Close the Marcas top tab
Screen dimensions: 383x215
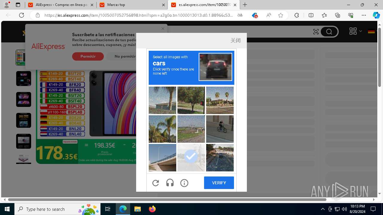(x=163, y=5)
